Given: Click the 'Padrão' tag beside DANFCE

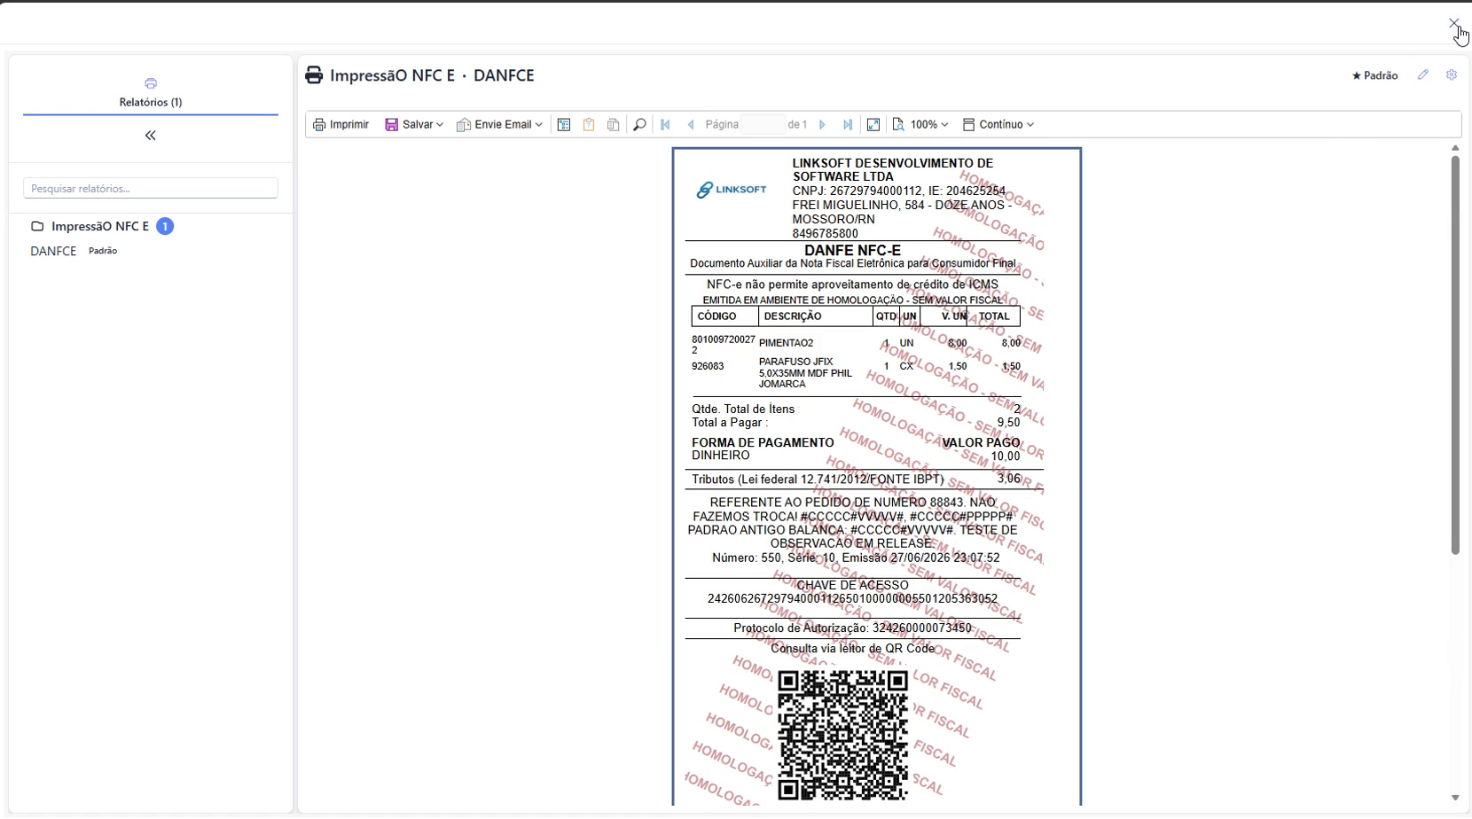Looking at the screenshot, I should [x=103, y=251].
